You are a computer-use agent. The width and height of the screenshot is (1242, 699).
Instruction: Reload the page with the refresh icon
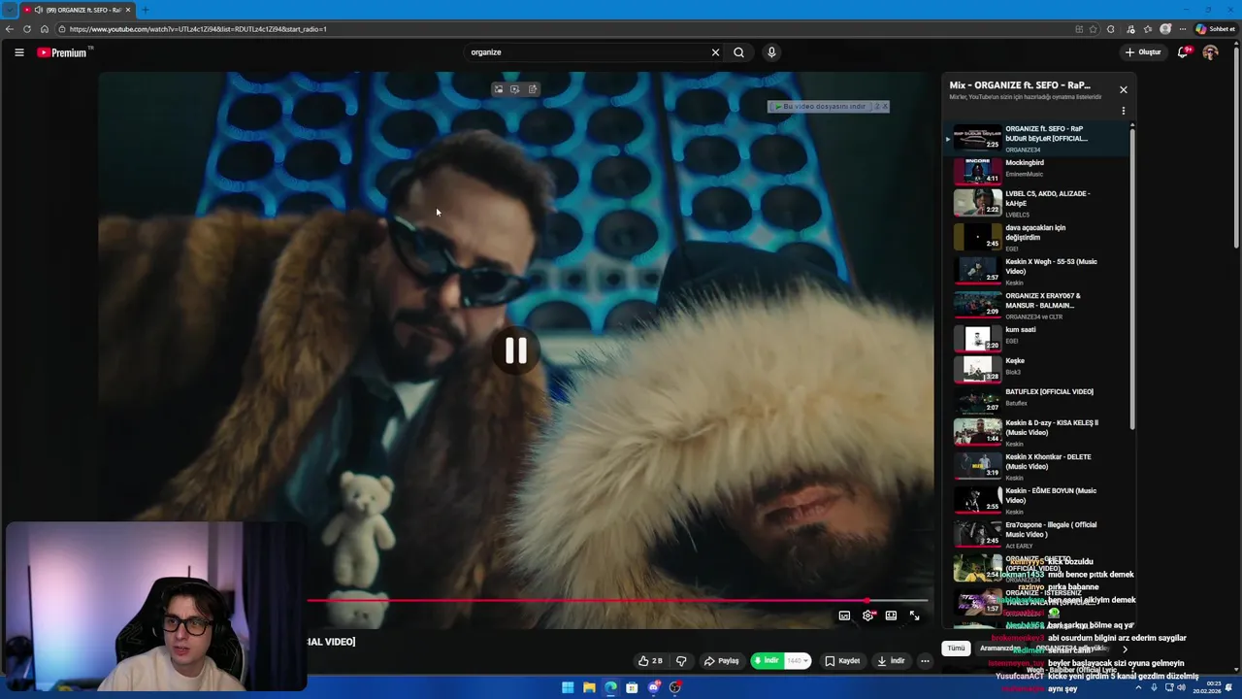[x=27, y=29]
